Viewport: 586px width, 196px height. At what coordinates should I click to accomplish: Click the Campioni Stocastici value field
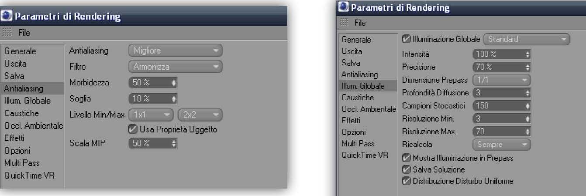498,105
